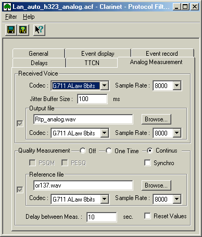202x237 pixels.
Task: Enable the Synchro checkbox
Action: (147, 163)
